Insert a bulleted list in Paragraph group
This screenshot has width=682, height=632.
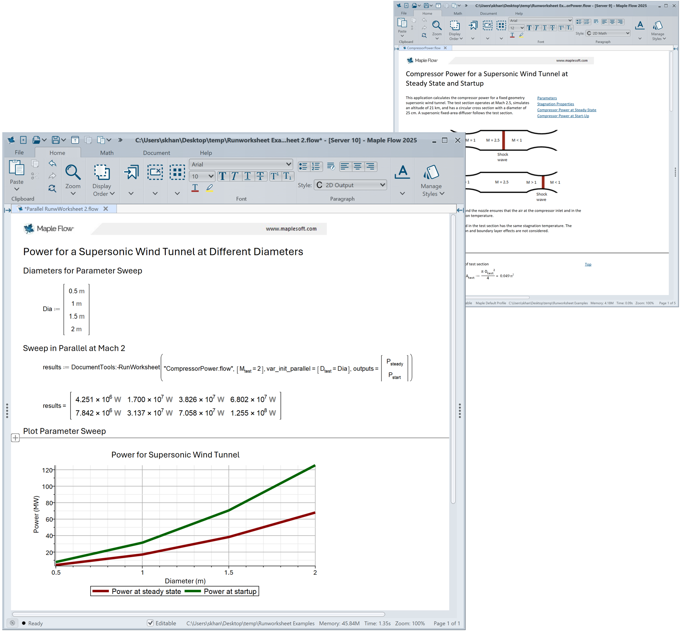click(x=304, y=167)
